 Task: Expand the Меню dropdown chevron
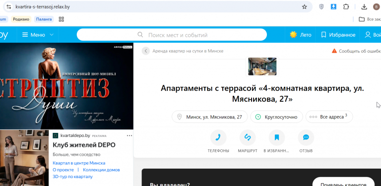point(52,35)
